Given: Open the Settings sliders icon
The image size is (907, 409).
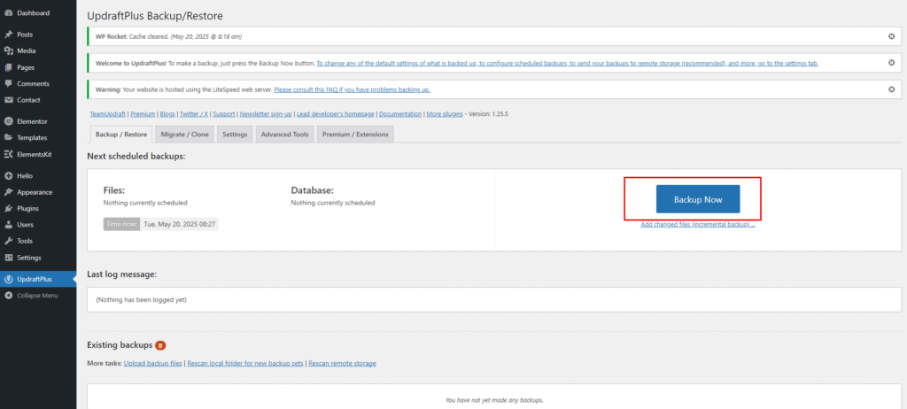Looking at the screenshot, I should click(x=9, y=258).
